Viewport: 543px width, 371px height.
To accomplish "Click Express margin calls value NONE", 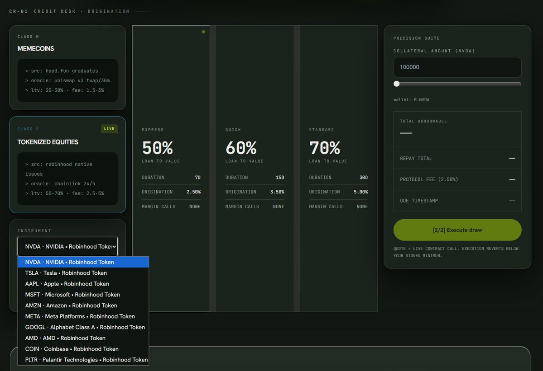I will pos(195,207).
